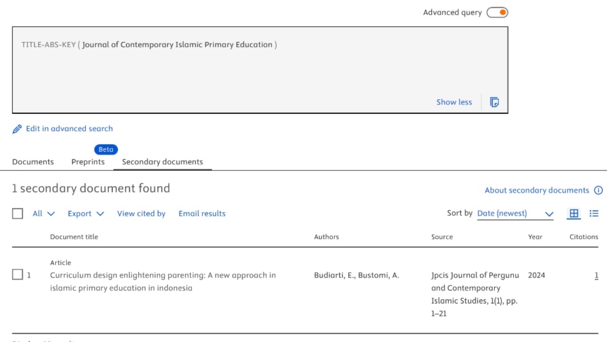Switch to the Documents tab
611x342 pixels.
pos(33,162)
